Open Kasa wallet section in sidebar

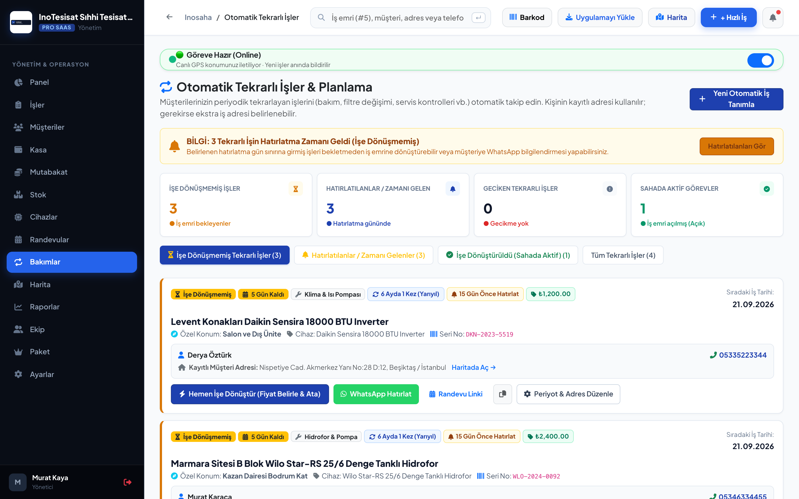pyautogui.click(x=72, y=150)
